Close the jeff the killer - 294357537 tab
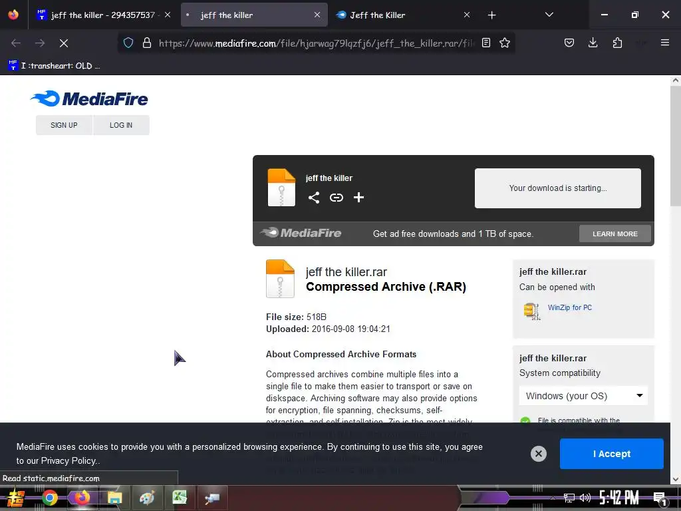Viewport: 681px width, 511px height. point(168,15)
